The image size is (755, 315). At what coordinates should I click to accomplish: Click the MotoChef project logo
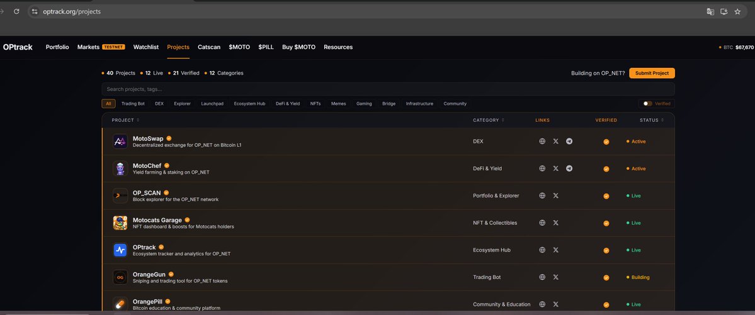pos(120,169)
